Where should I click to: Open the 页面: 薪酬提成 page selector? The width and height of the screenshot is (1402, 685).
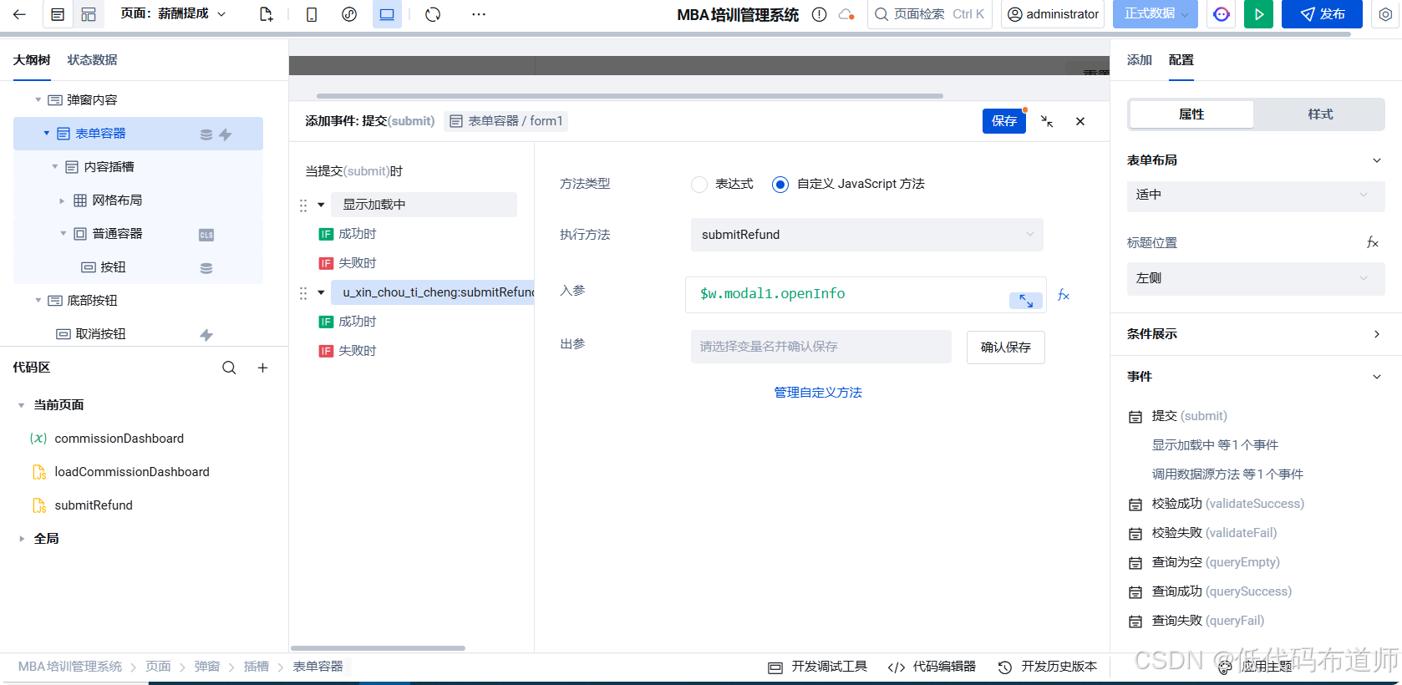point(173,14)
